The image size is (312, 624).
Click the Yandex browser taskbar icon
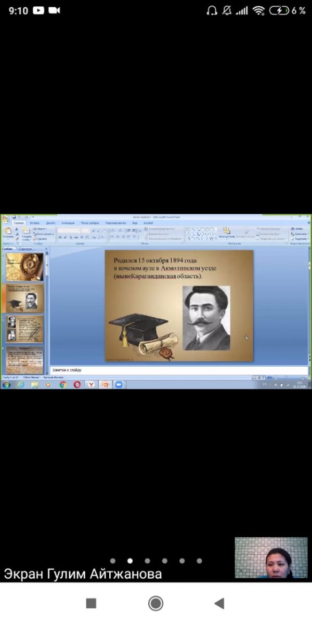point(91,385)
